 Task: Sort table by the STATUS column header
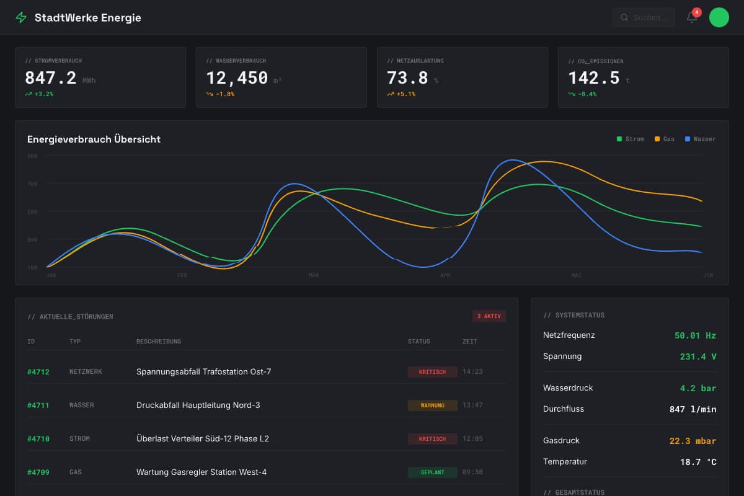[x=418, y=342]
